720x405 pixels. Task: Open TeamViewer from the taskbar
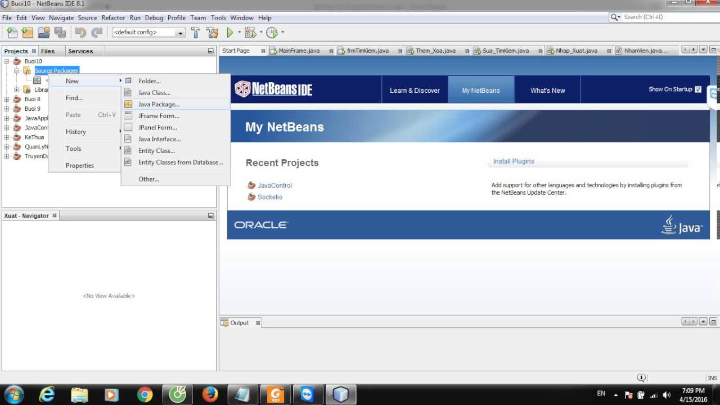(307, 394)
